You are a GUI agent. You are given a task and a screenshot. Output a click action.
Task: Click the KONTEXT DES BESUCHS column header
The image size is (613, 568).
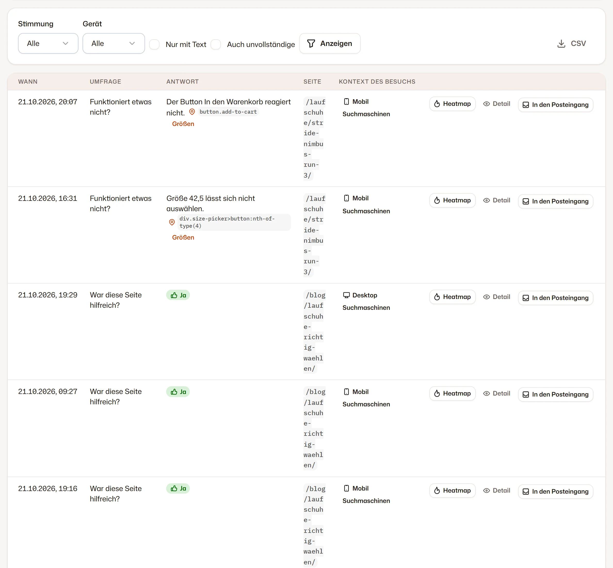coord(377,82)
